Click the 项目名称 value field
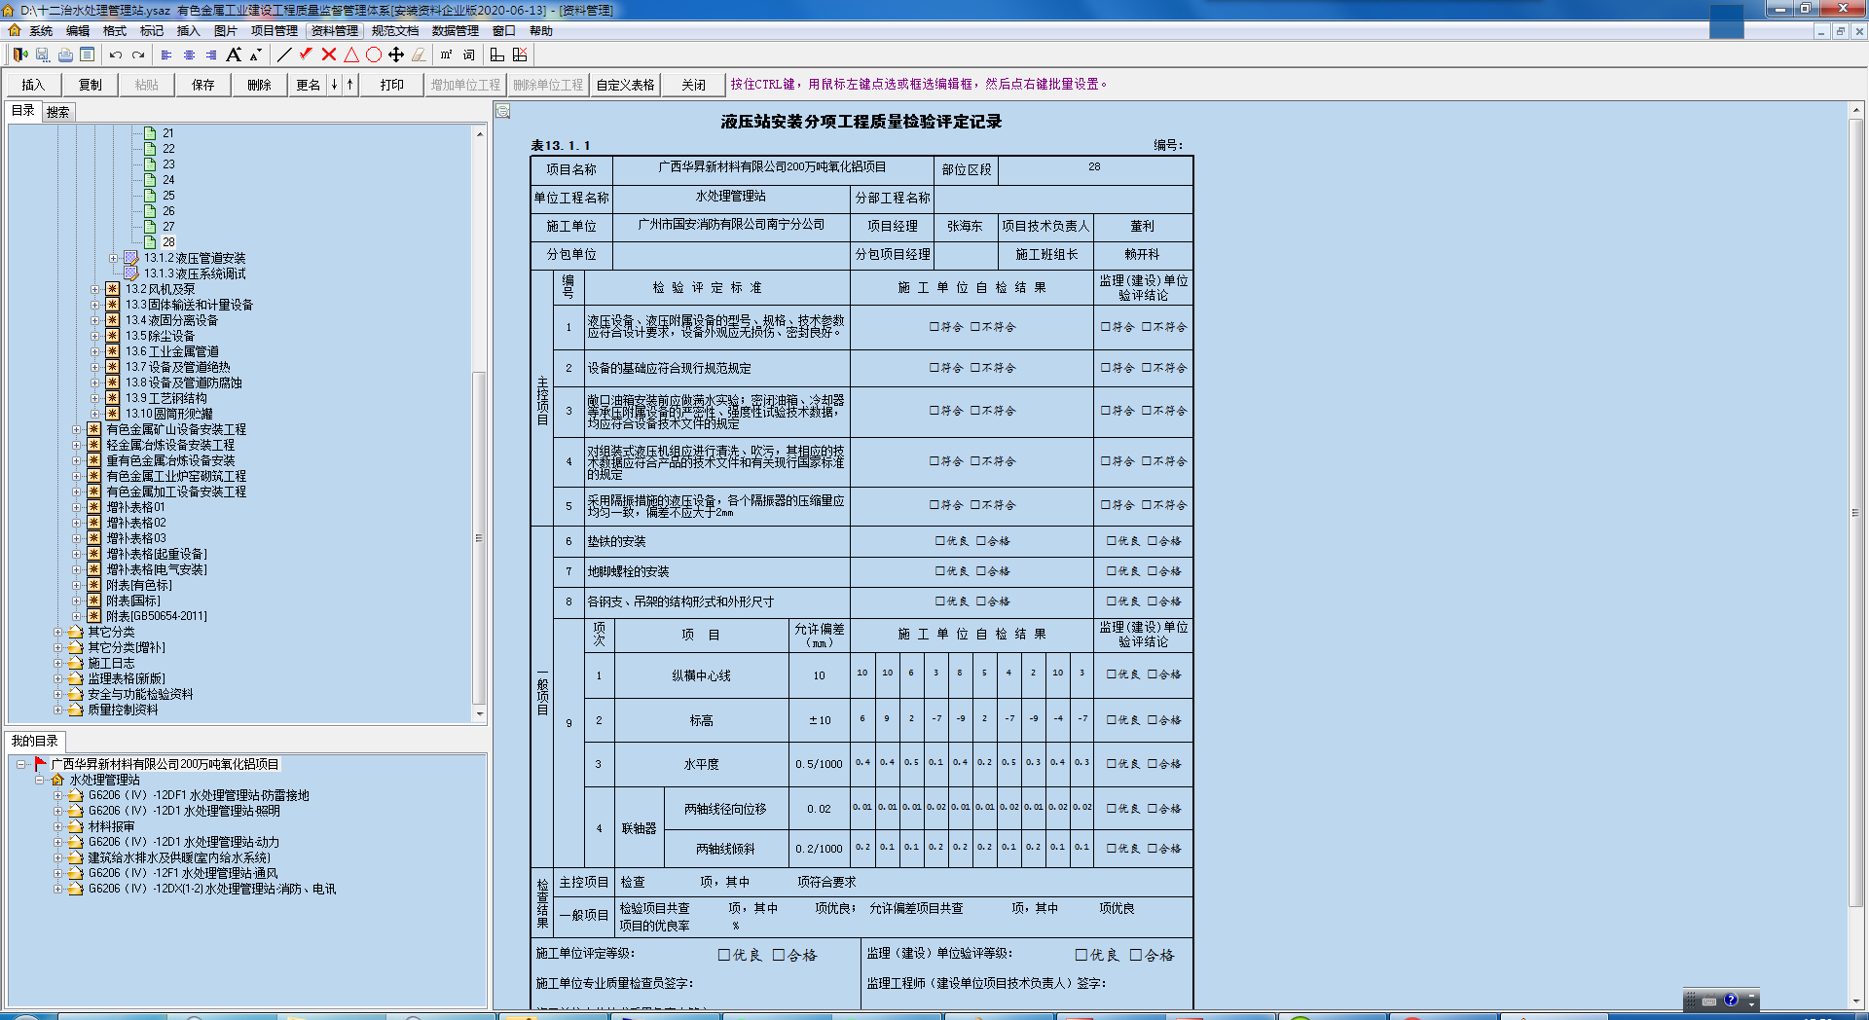This screenshot has width=1869, height=1020. (772, 168)
